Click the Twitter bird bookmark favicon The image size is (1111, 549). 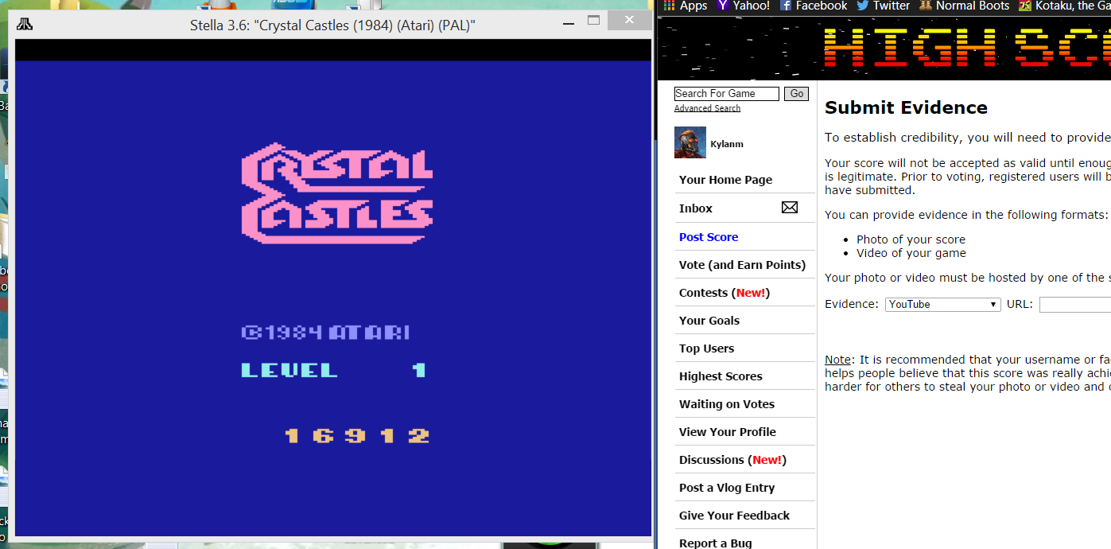pyautogui.click(x=862, y=6)
